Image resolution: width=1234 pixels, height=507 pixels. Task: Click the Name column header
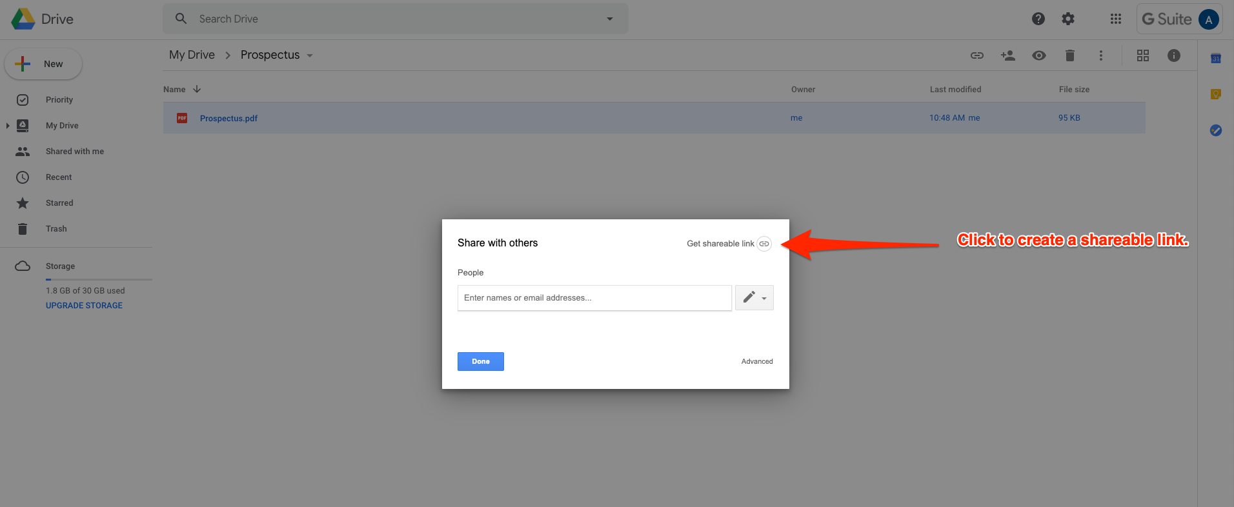tap(174, 89)
